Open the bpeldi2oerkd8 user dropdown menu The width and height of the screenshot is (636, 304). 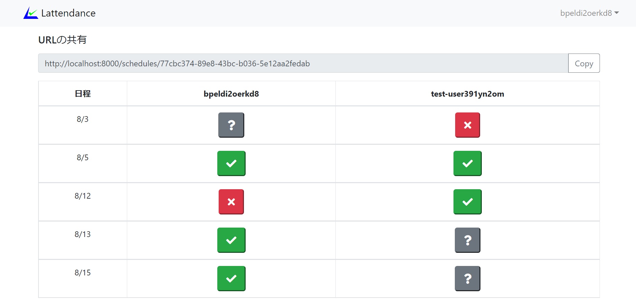(x=589, y=13)
